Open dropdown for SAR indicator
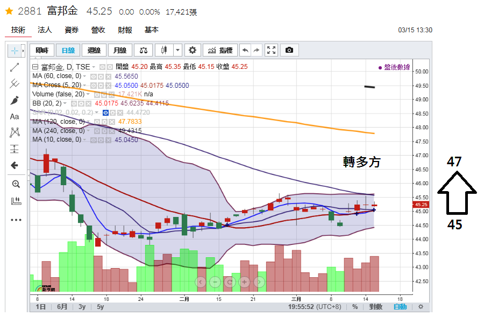 97,112
